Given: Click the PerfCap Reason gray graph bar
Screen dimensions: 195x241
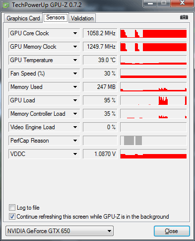Looking at the screenshot, I should pos(153,141).
